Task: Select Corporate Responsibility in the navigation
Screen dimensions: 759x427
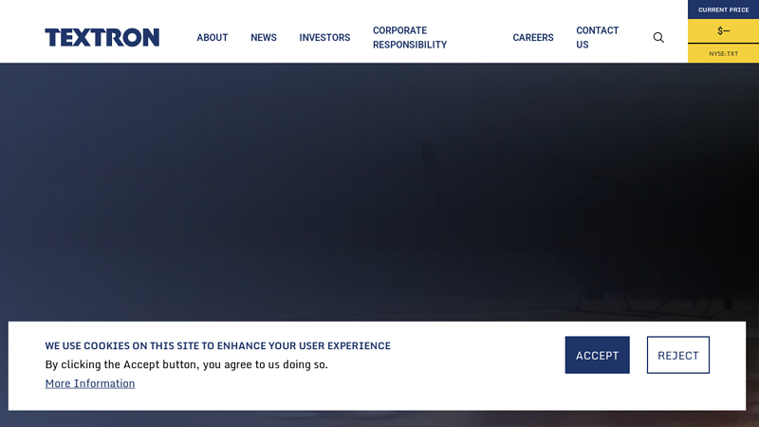Action: [409, 38]
